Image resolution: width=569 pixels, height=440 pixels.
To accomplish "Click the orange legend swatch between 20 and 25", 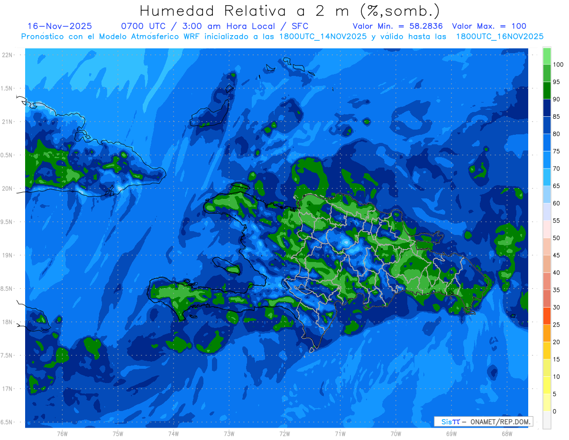I will (x=547, y=333).
